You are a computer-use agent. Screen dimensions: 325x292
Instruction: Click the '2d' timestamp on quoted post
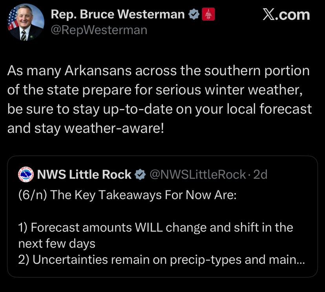(x=260, y=174)
